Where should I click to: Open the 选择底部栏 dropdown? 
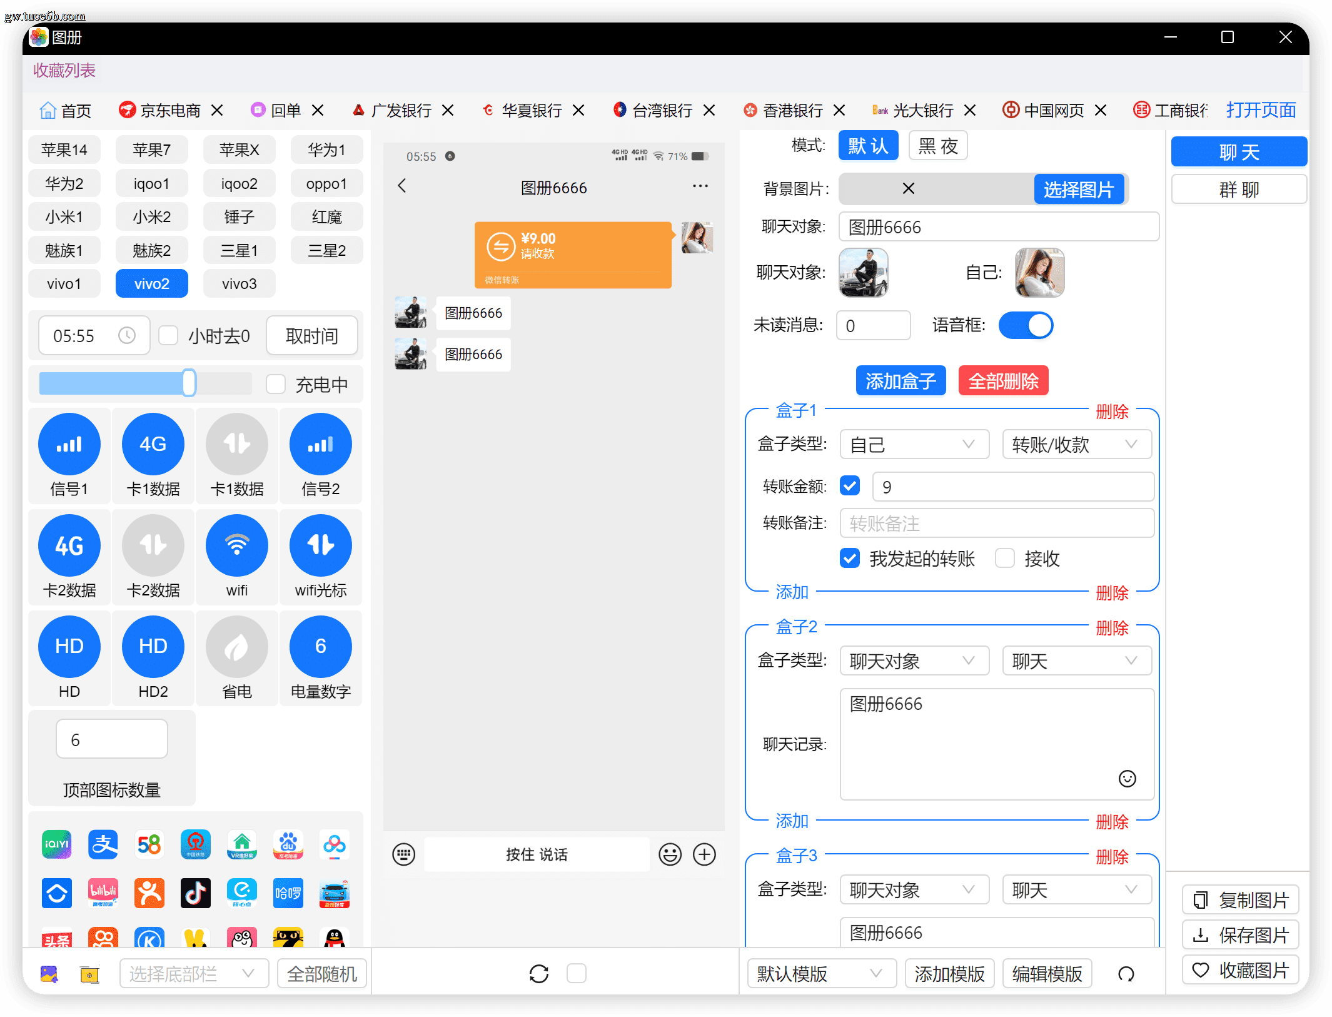[x=194, y=973]
